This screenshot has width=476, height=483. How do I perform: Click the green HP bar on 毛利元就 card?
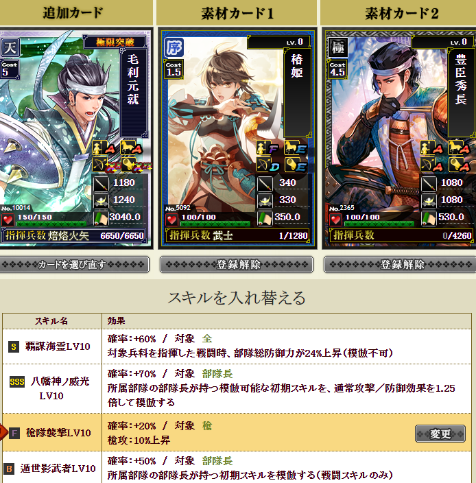(51, 224)
